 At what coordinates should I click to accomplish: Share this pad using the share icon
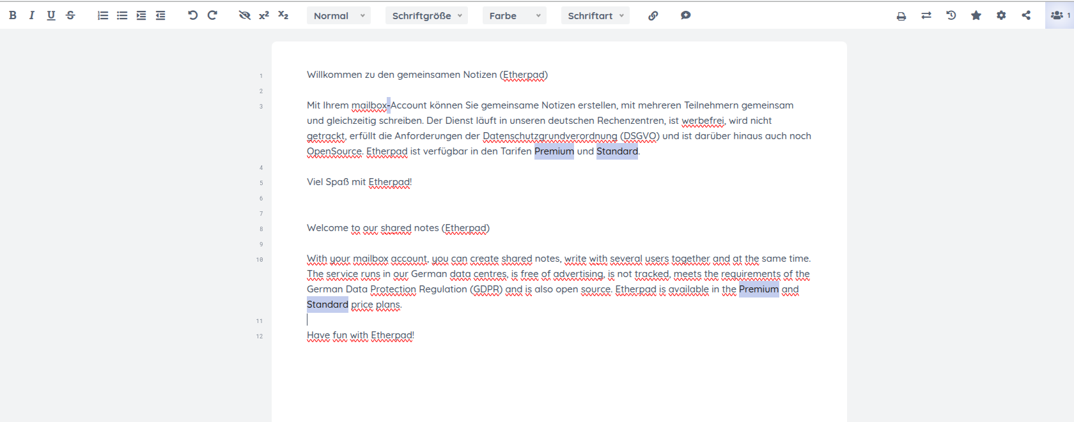(1026, 15)
